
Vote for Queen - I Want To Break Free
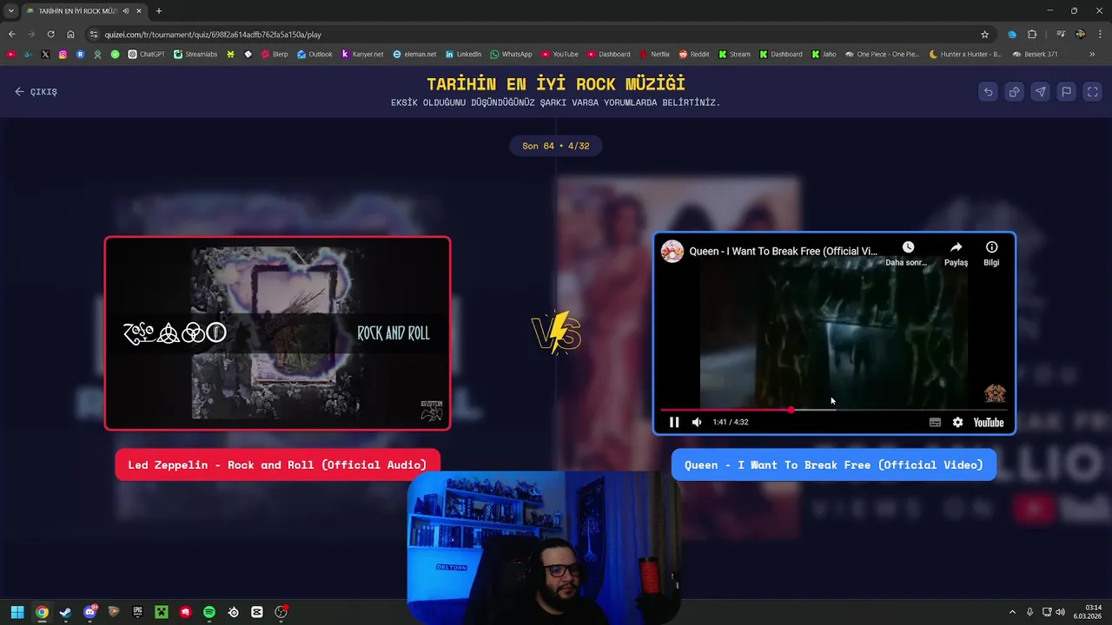(x=833, y=465)
